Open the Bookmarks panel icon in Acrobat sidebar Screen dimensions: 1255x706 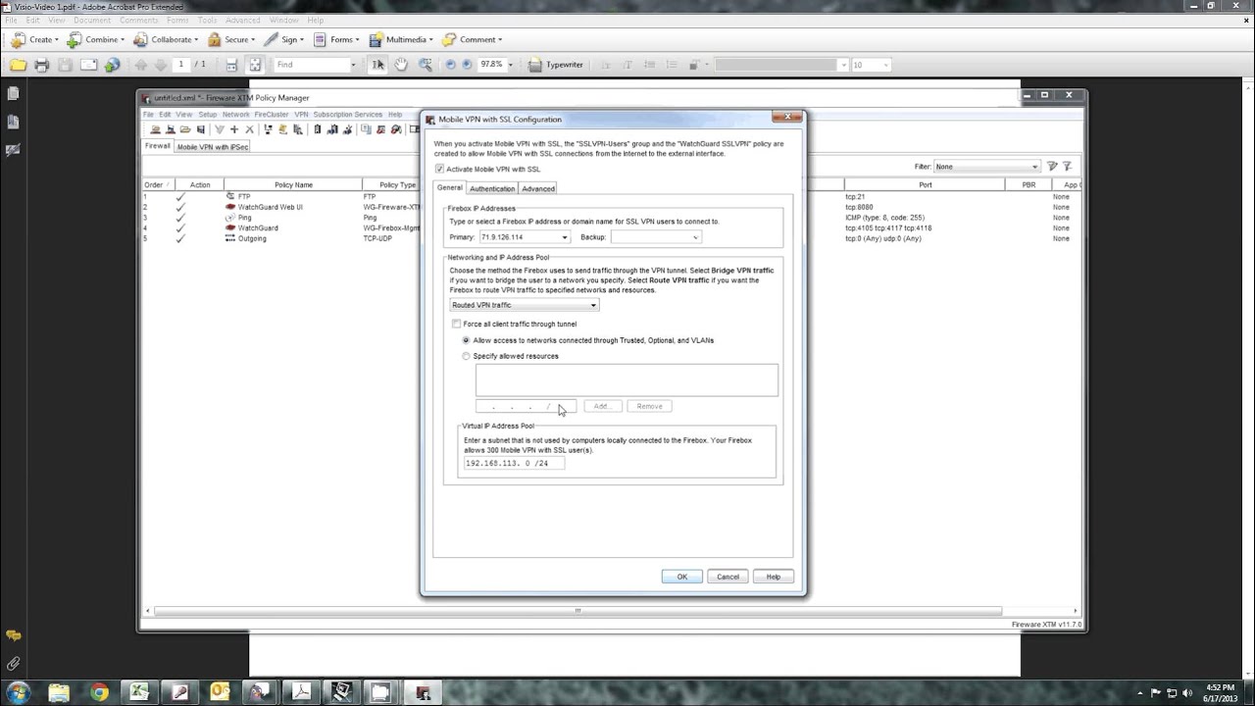pyautogui.click(x=13, y=122)
